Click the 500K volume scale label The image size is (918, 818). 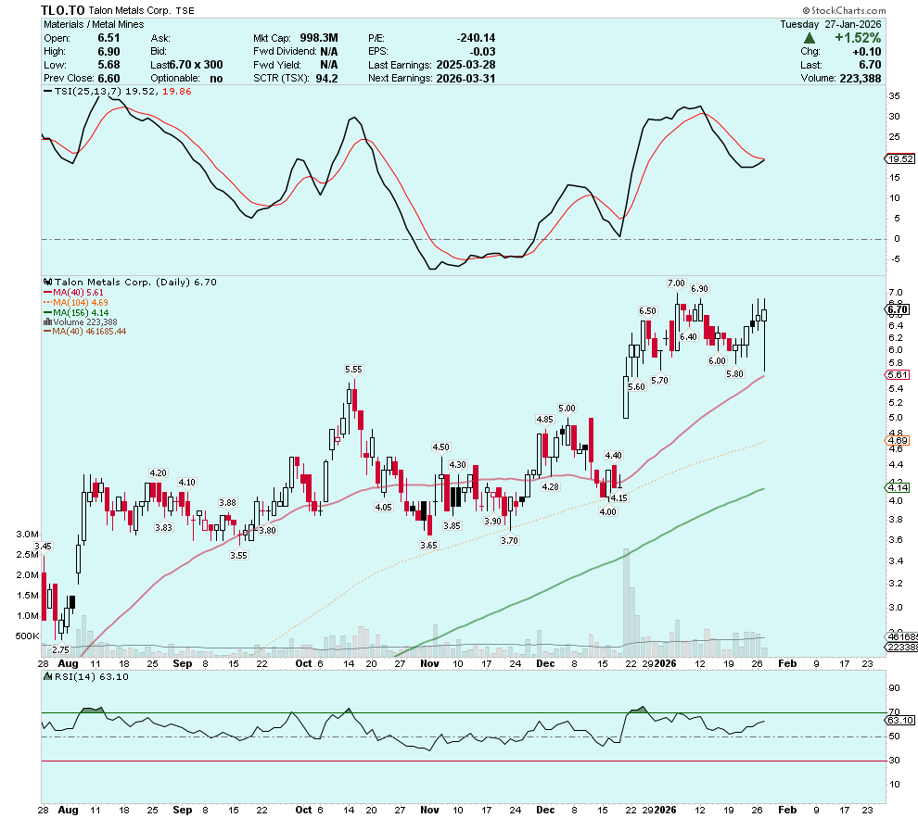[x=28, y=636]
